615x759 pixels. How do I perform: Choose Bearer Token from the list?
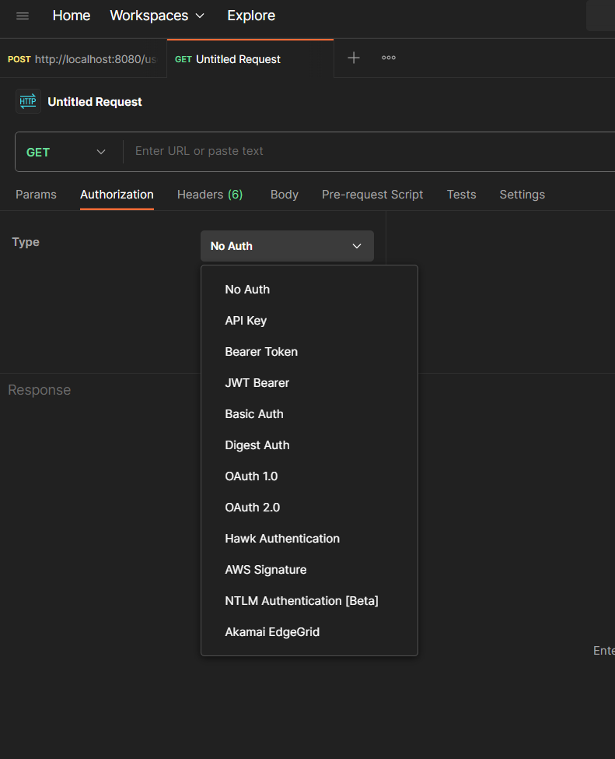click(261, 352)
